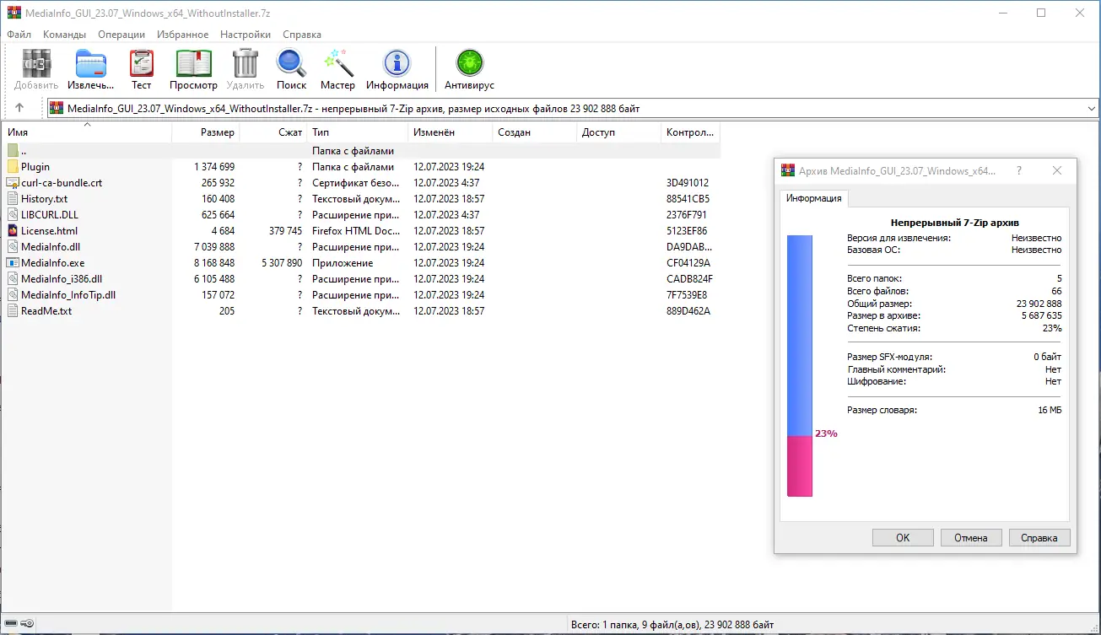The image size is (1101, 635).
Task: Select the parent ".." folder row
Action: (361, 151)
